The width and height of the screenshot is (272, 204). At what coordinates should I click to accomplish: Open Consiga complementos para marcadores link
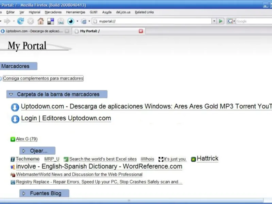[43, 79]
